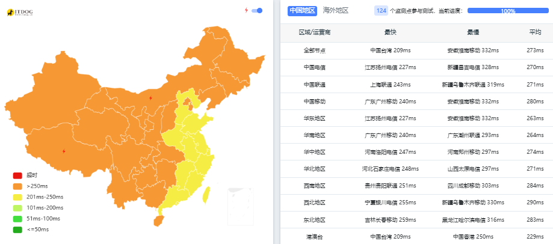Click the ITDOG logo
553x244 pixels.
point(20,13)
